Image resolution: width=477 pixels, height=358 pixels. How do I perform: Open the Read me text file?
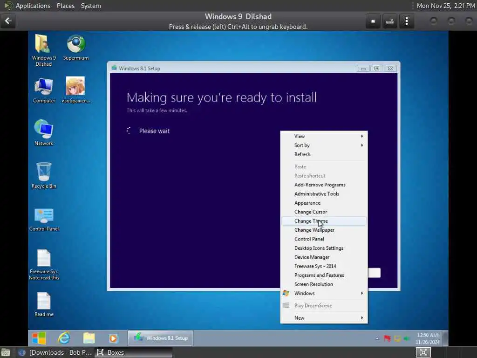pyautogui.click(x=44, y=304)
